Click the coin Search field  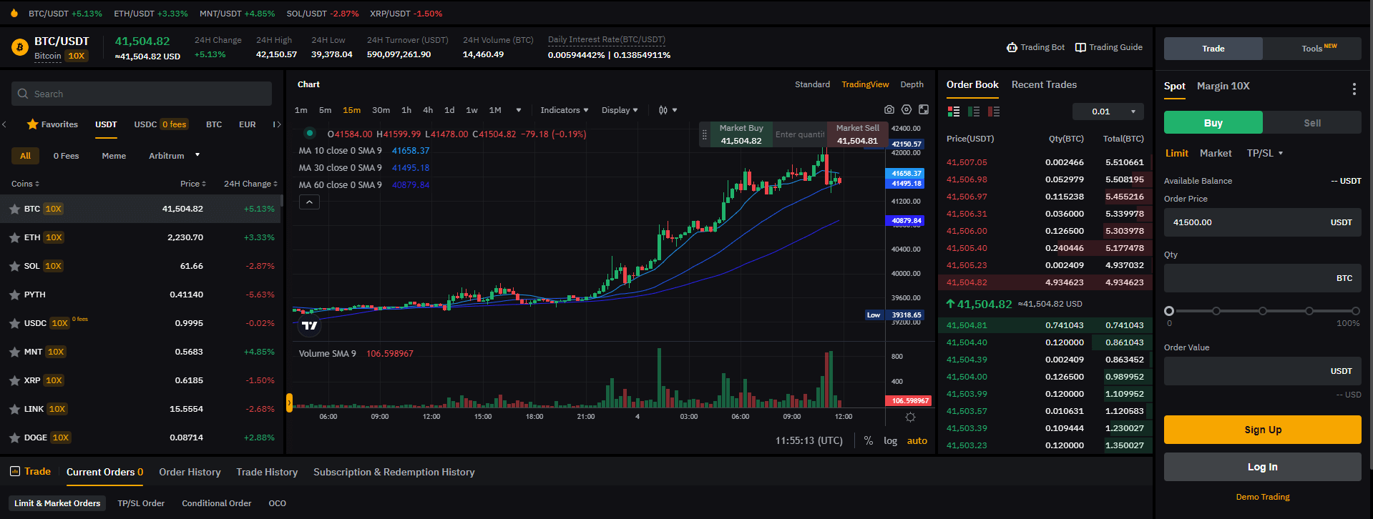[x=142, y=94]
